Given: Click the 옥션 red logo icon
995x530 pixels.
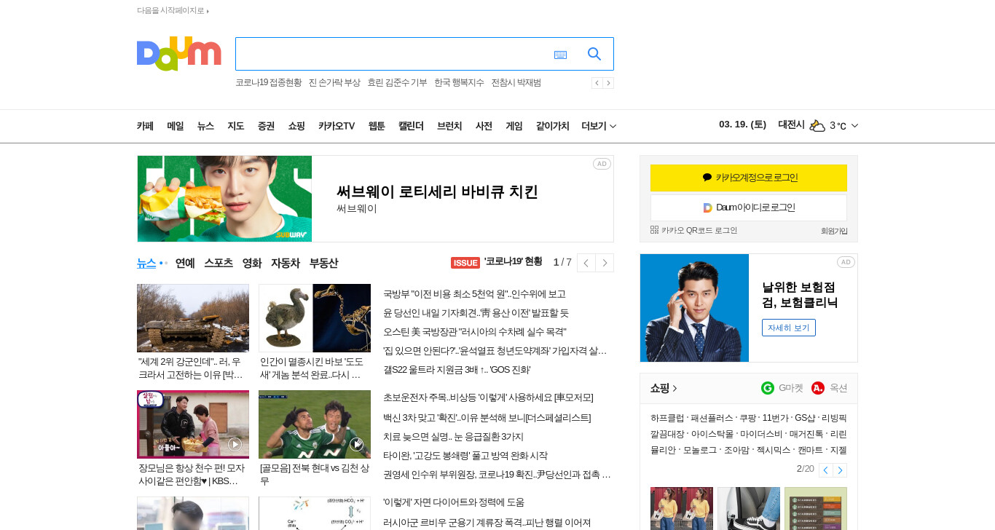Looking at the screenshot, I should [818, 388].
